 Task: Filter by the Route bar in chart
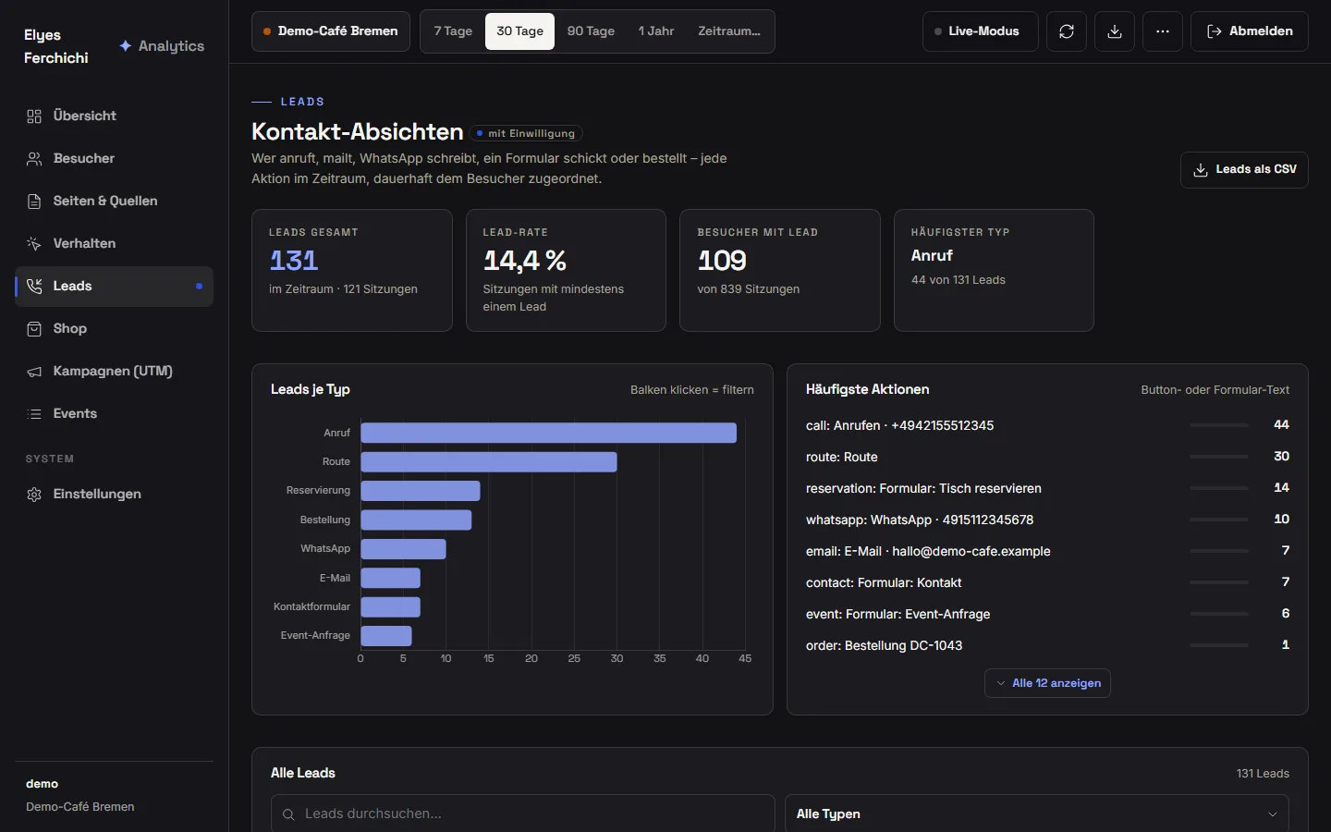tap(489, 462)
